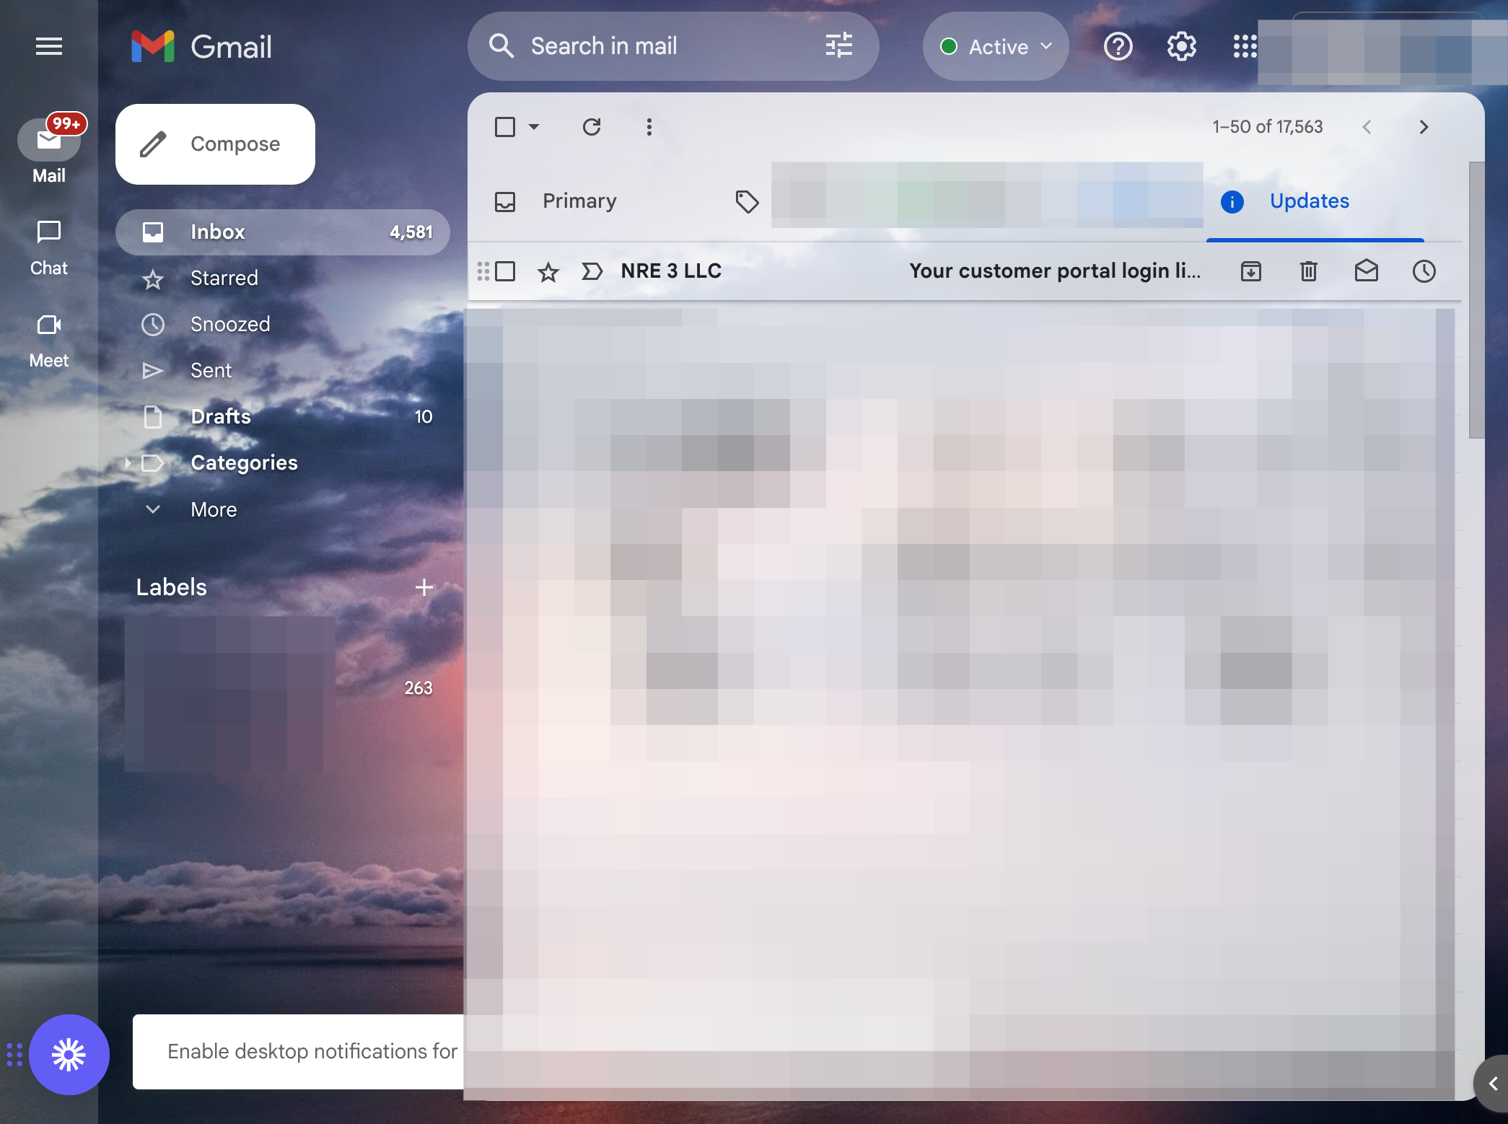Open the More three-dot toolbar menu
Image resolution: width=1508 pixels, height=1124 pixels.
649,127
